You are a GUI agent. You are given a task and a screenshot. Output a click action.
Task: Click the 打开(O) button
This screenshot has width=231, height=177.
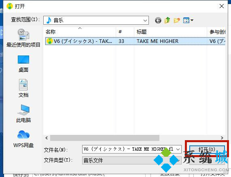(x=207, y=149)
